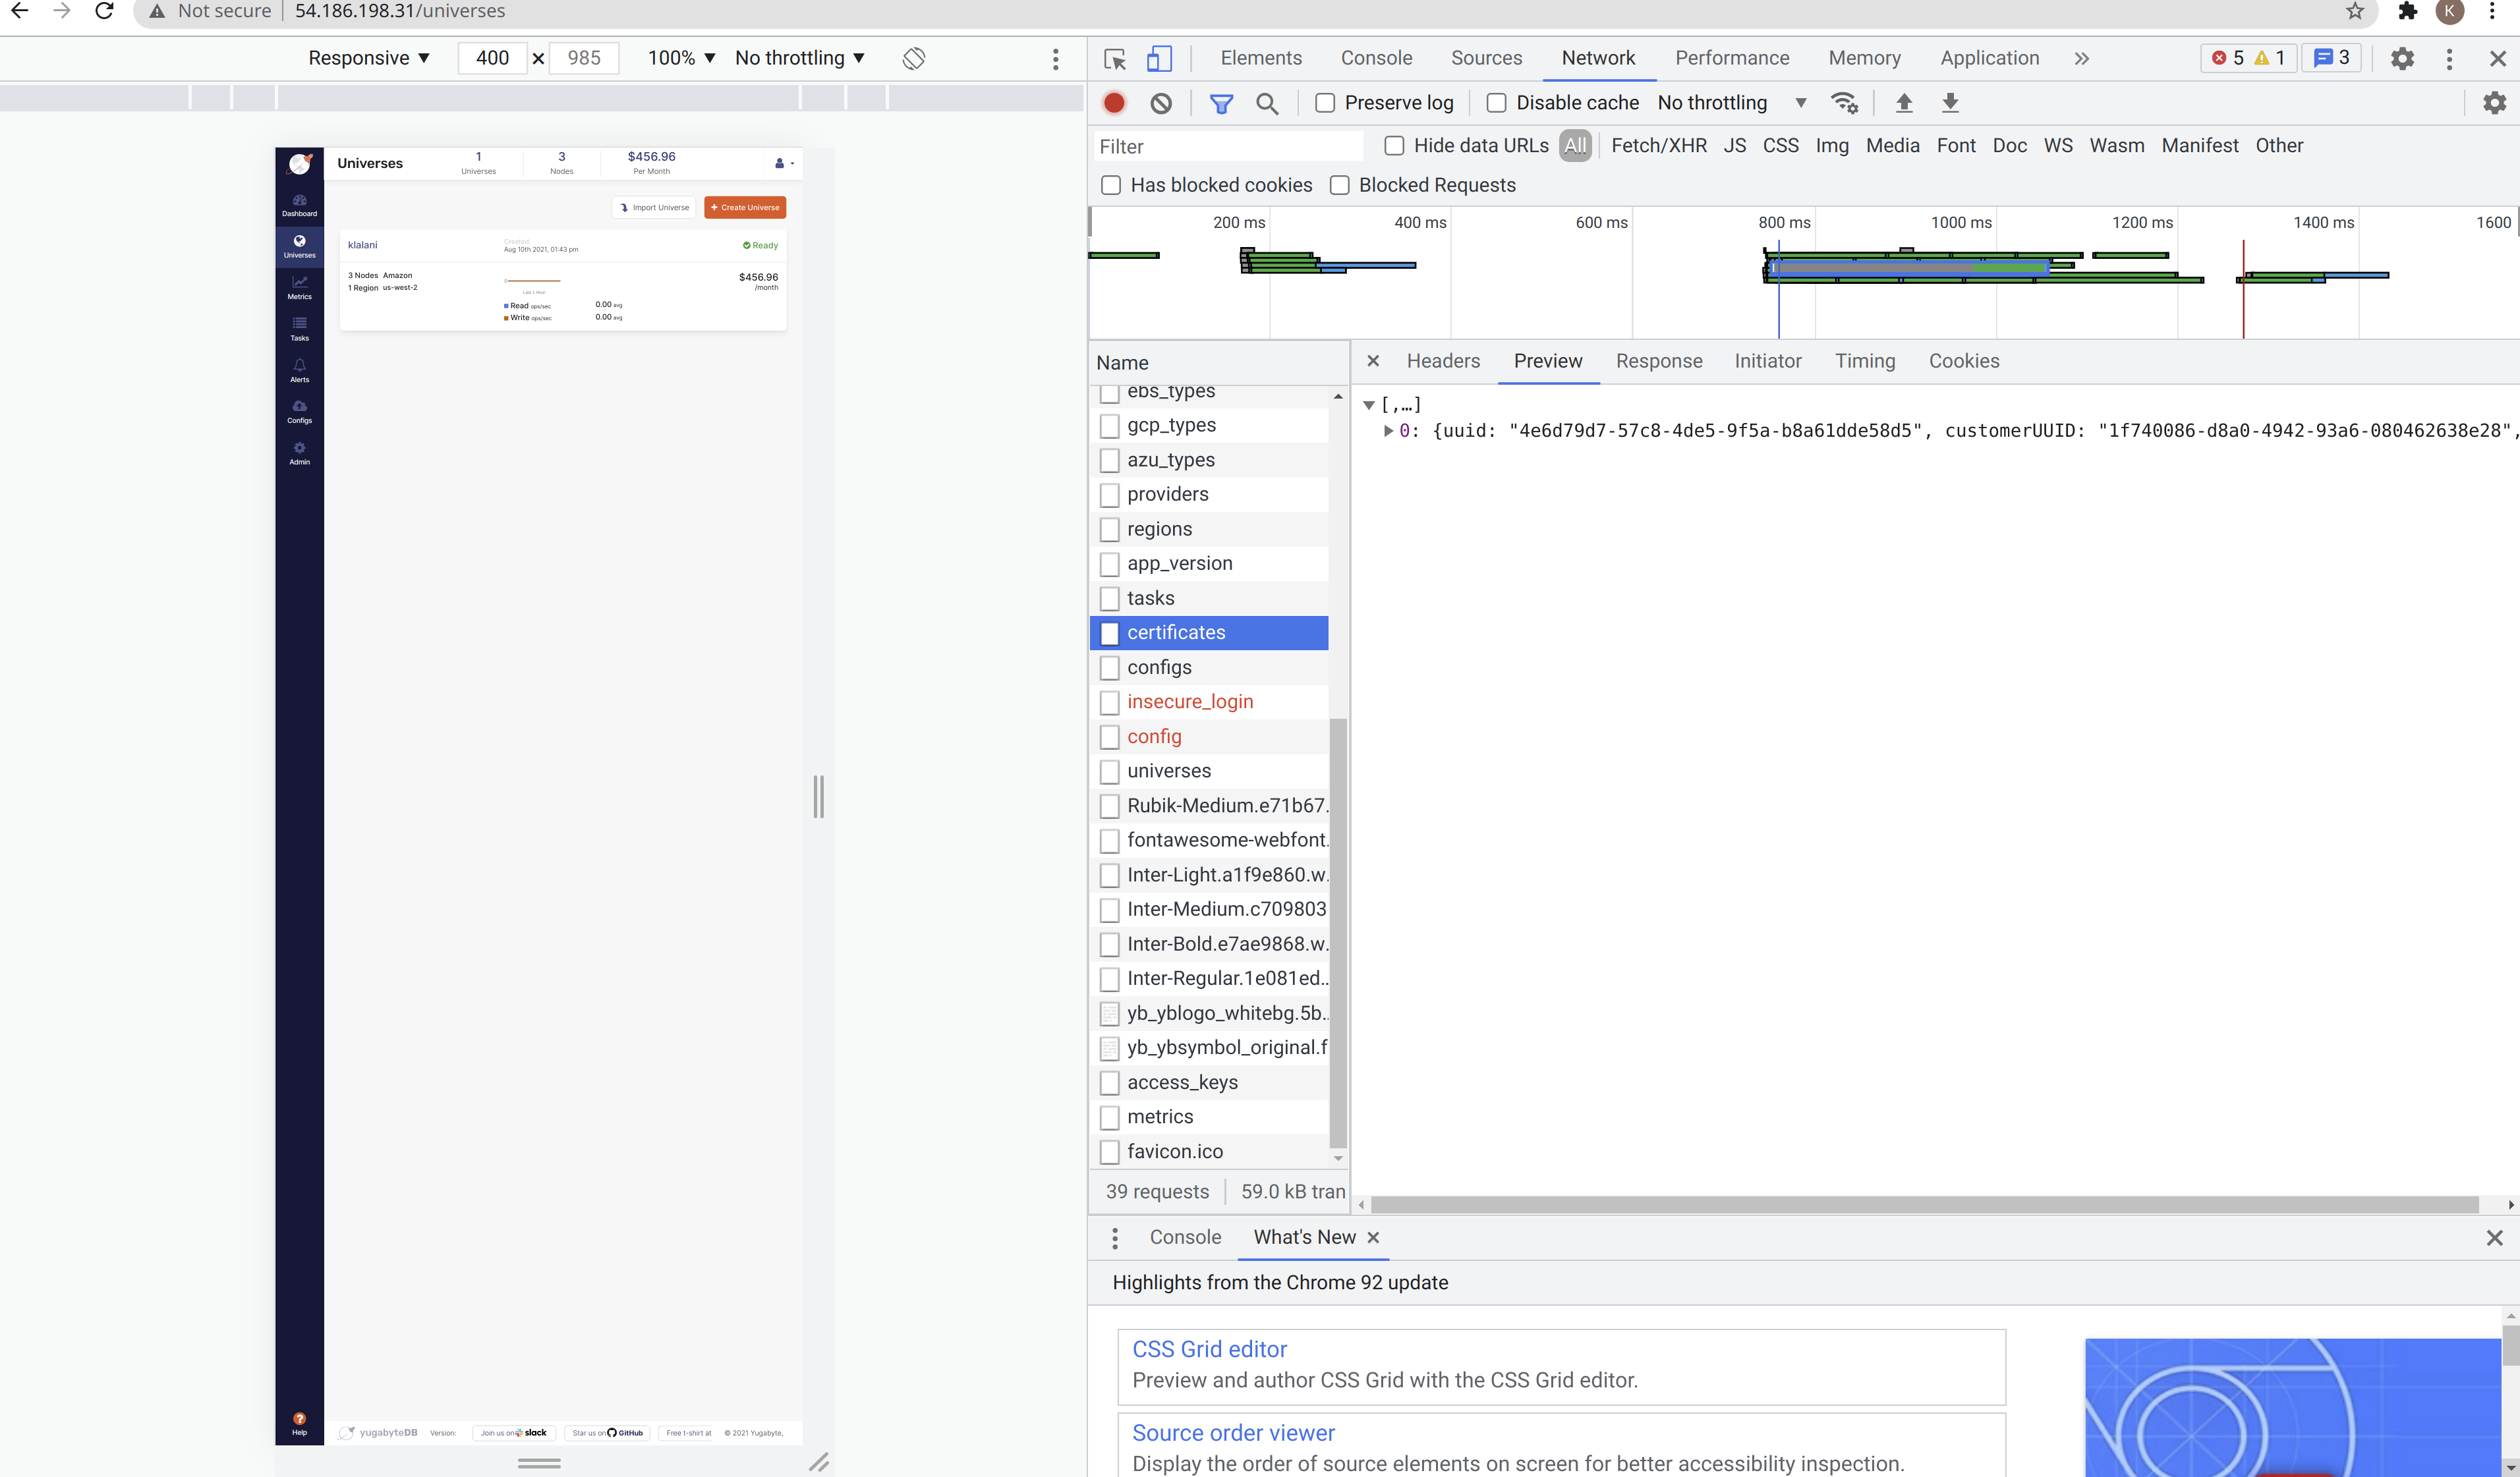Click the browser reload icon
Image resolution: width=2520 pixels, height=1477 pixels.
point(104,11)
